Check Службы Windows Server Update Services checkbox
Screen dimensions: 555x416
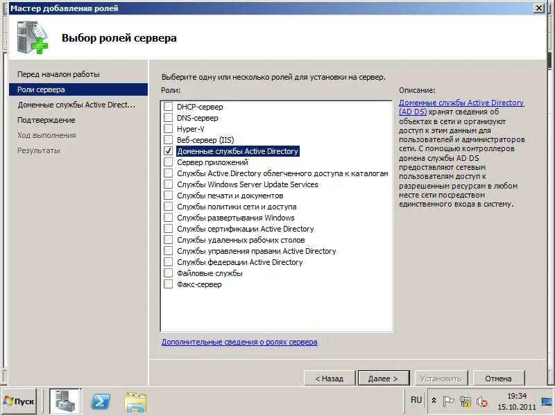[168, 184]
